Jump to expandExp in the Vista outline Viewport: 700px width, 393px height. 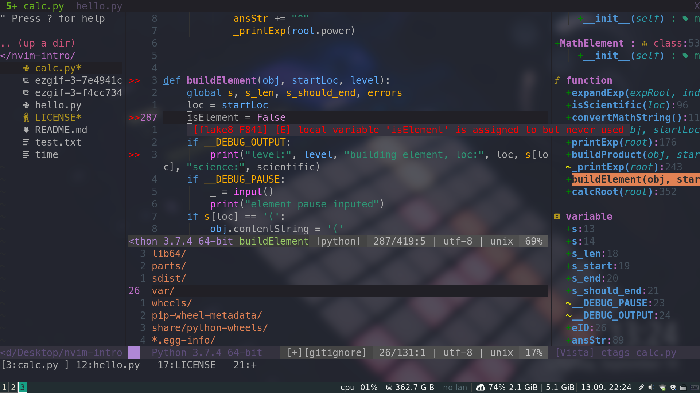[x=633, y=93]
